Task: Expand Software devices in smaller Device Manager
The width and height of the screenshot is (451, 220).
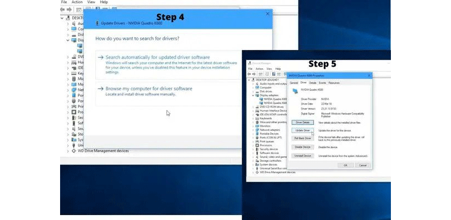Action: 253,153
